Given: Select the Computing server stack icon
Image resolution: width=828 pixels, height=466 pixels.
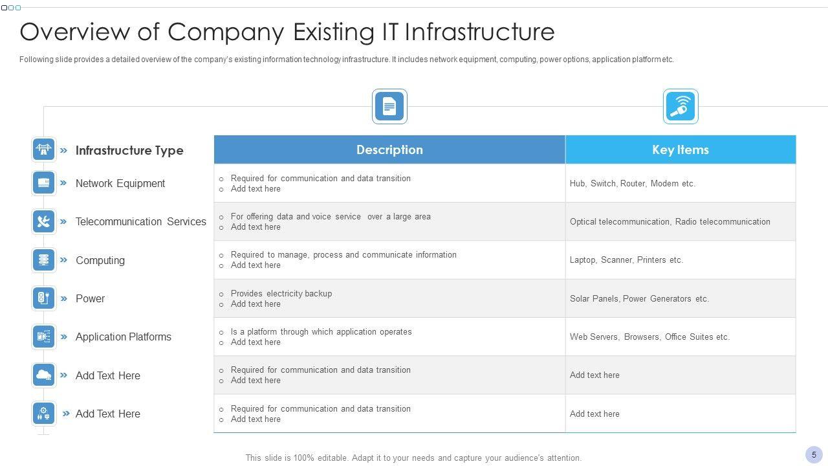Looking at the screenshot, I should 44,260.
